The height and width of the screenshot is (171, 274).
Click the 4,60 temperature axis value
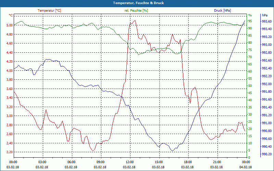pyautogui.click(x=10, y=43)
